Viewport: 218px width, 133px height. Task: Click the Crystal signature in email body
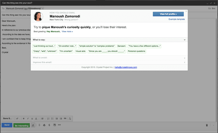coord(5,52)
